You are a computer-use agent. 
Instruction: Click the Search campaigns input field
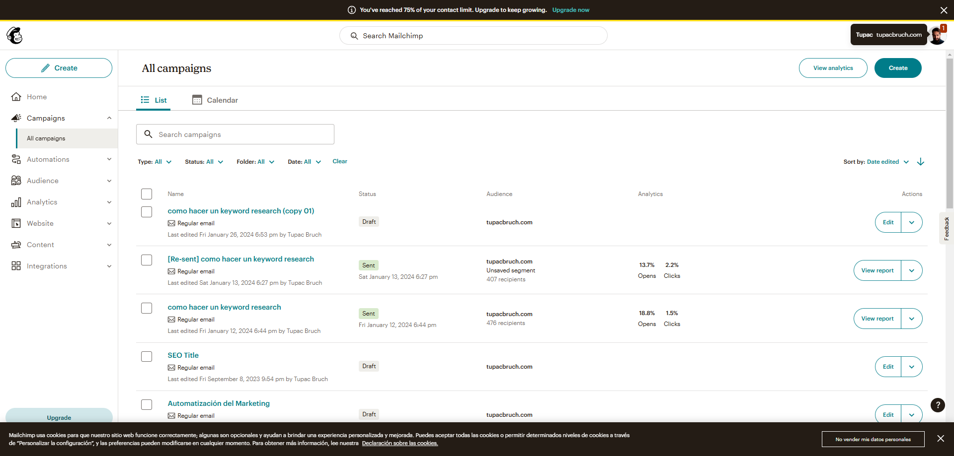(x=235, y=134)
